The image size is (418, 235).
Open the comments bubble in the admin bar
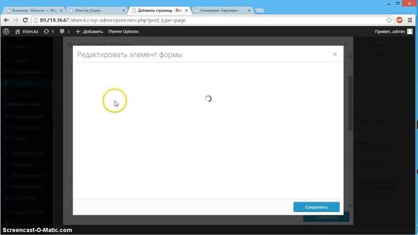(65, 31)
